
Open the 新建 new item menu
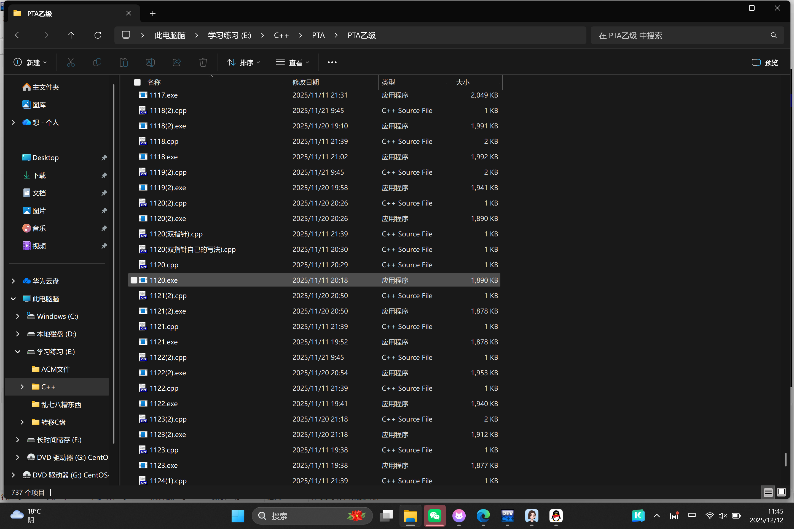(30, 63)
